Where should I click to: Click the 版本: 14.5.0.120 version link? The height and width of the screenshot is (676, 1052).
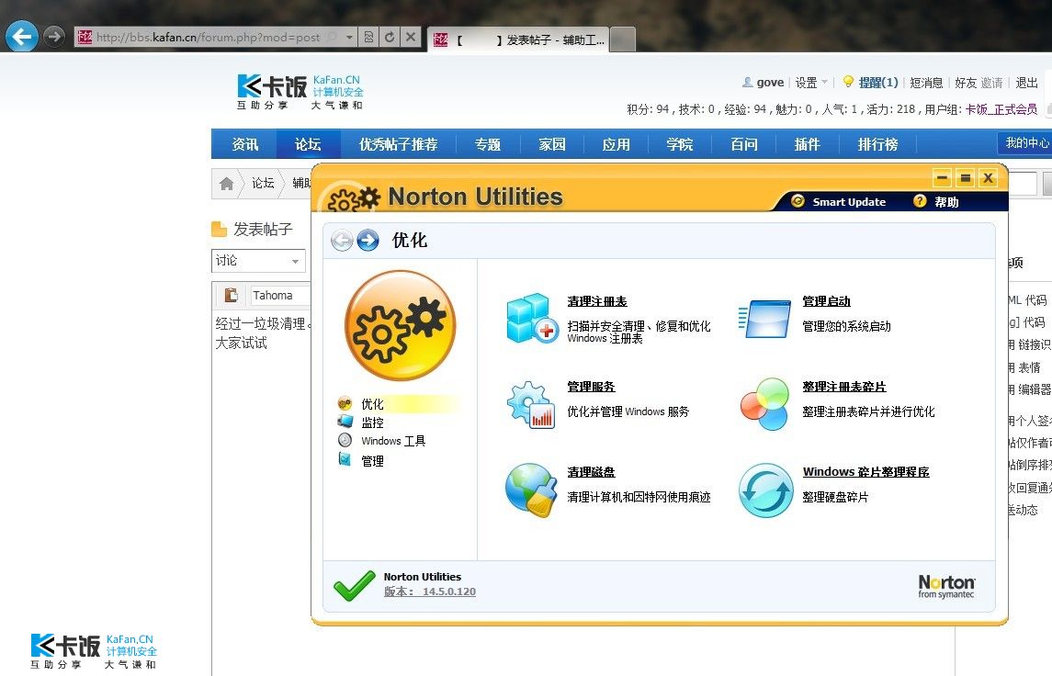[x=429, y=591]
